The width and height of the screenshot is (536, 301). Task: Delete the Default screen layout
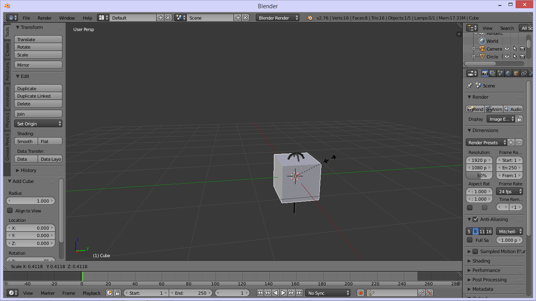point(168,18)
